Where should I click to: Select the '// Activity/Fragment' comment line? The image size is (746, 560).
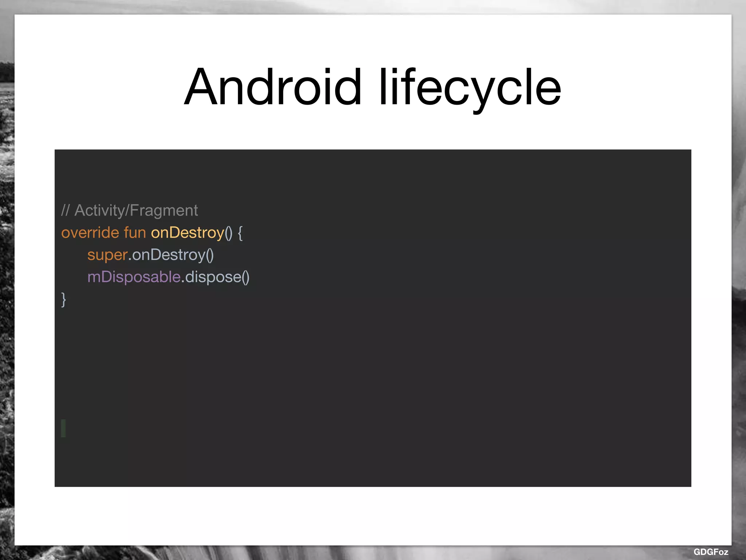coord(129,210)
